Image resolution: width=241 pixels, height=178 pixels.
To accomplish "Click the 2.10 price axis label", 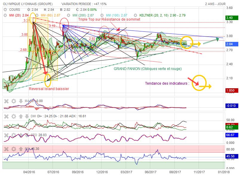I will [229, 78].
